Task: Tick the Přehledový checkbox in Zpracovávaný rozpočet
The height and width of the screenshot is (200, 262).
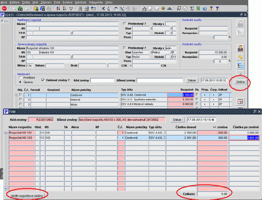Action: [125, 48]
